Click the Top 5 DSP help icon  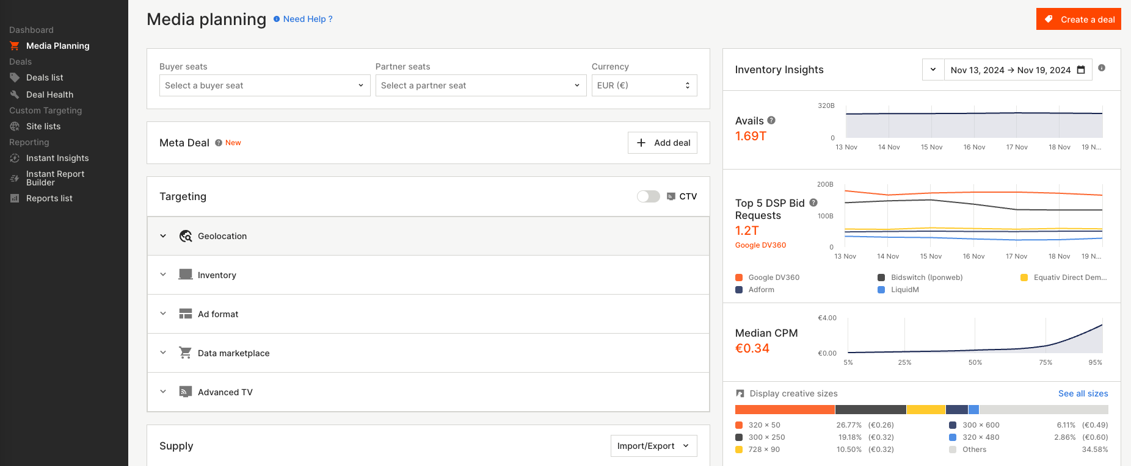[x=813, y=203]
